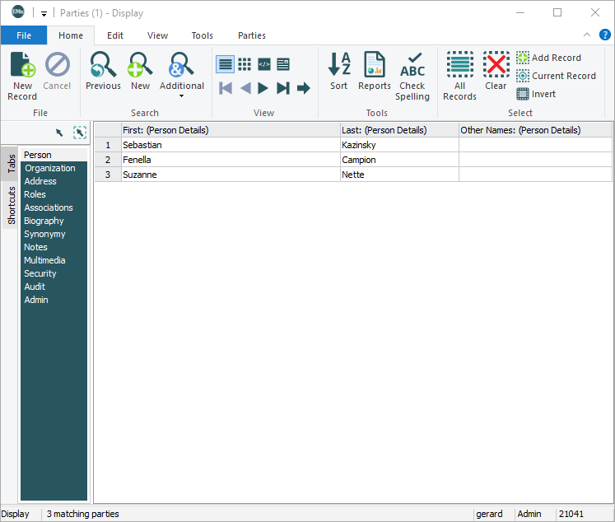Viewport: 615px width, 522px height.
Task: Switch to contact sheet grid view
Action: click(x=245, y=64)
